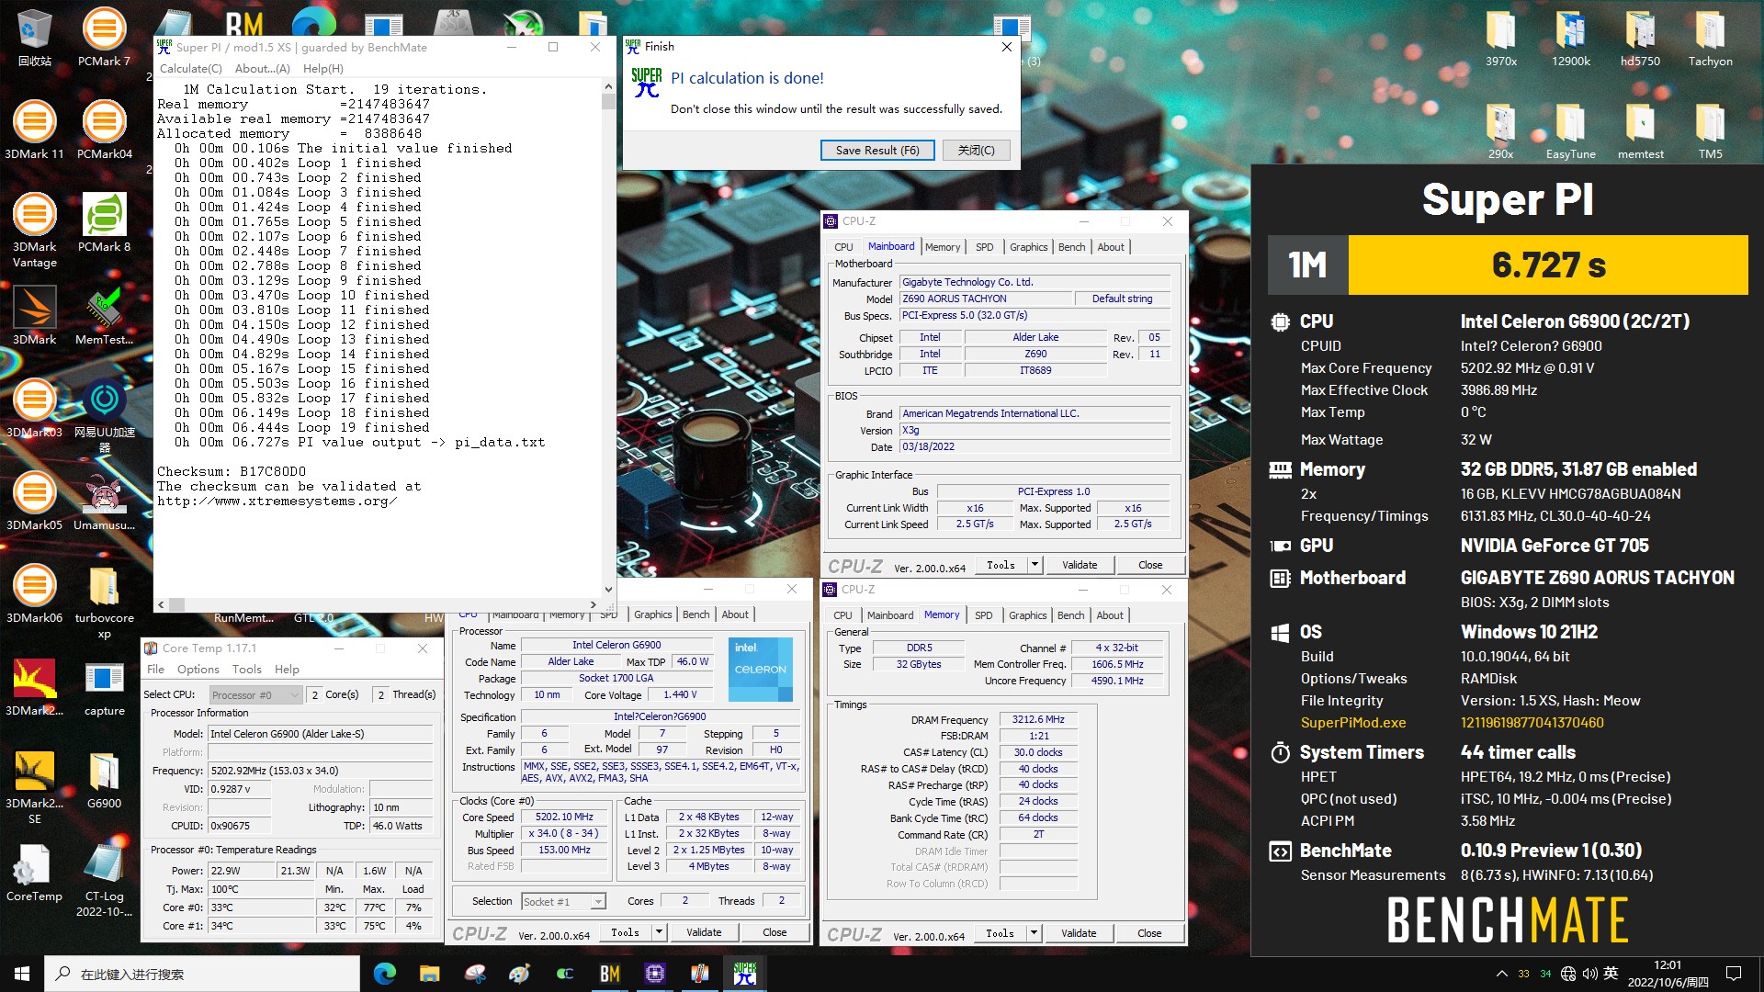
Task: Click input language indicator 英
Action: pyautogui.click(x=1611, y=974)
